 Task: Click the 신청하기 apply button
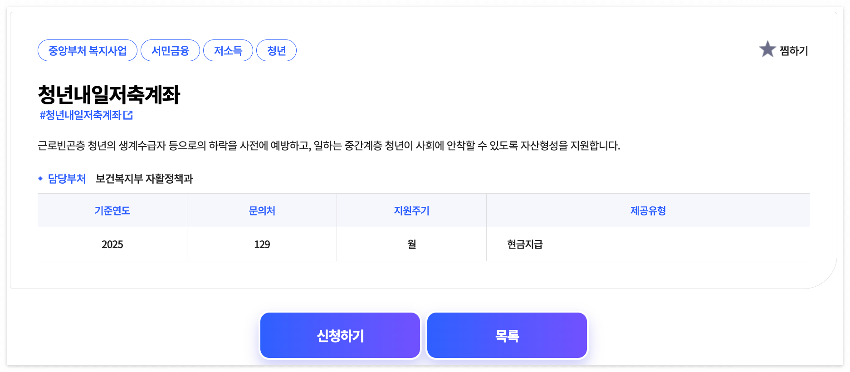pyautogui.click(x=340, y=335)
